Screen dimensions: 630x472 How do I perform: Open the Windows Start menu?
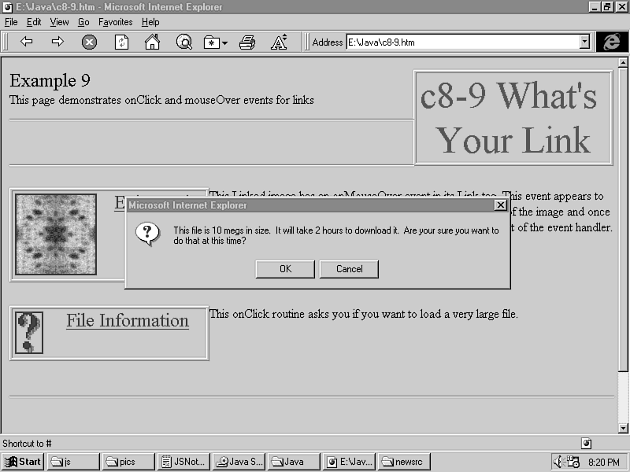point(23,462)
